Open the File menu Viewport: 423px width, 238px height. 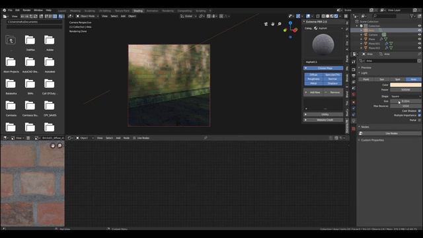[x=10, y=11]
